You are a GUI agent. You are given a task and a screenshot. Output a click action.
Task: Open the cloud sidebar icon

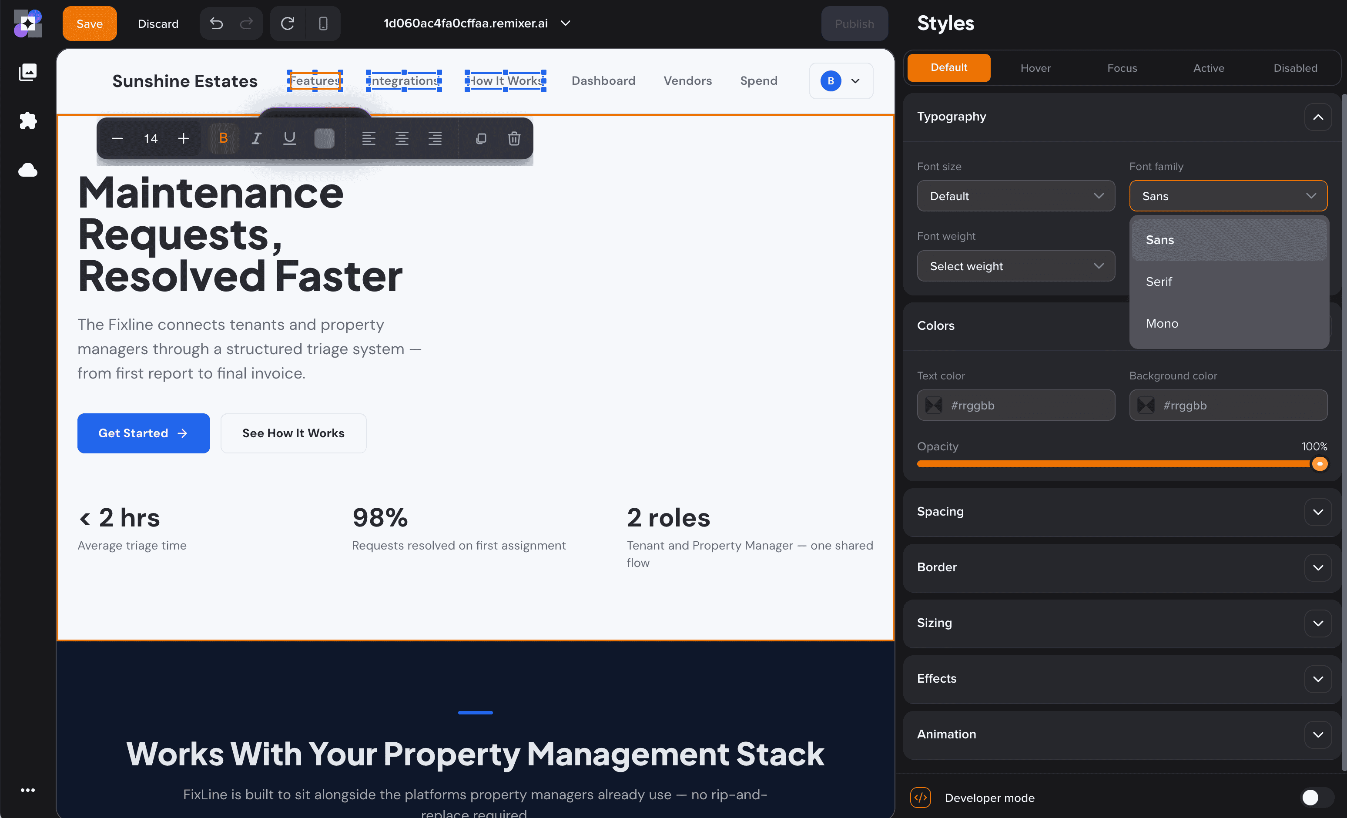(x=28, y=170)
